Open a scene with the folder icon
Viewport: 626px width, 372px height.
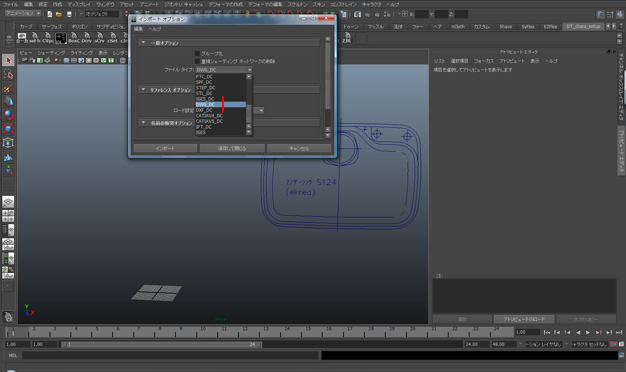click(59, 14)
